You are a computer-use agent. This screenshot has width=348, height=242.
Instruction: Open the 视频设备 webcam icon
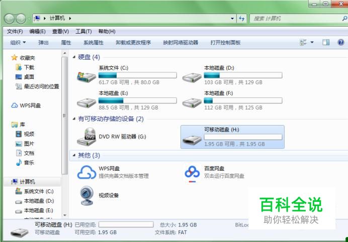87,195
